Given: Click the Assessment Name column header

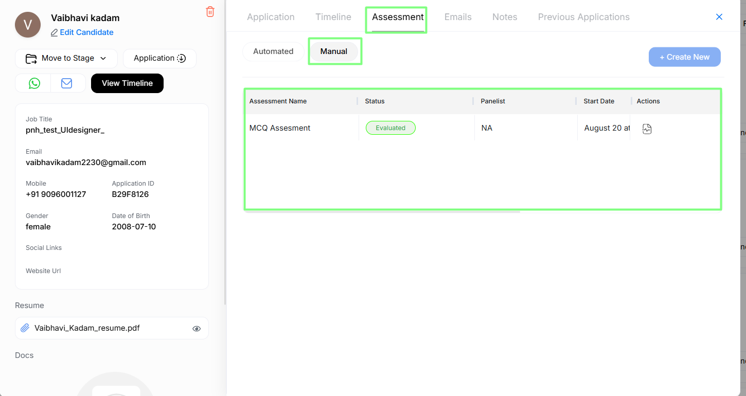Looking at the screenshot, I should point(278,101).
